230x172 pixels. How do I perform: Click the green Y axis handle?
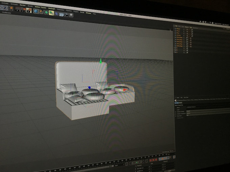tap(101, 61)
